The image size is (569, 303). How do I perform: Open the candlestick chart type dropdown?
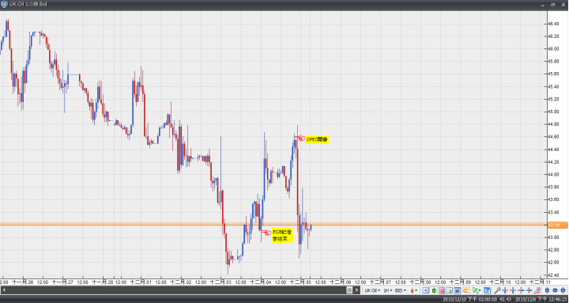coord(414,290)
